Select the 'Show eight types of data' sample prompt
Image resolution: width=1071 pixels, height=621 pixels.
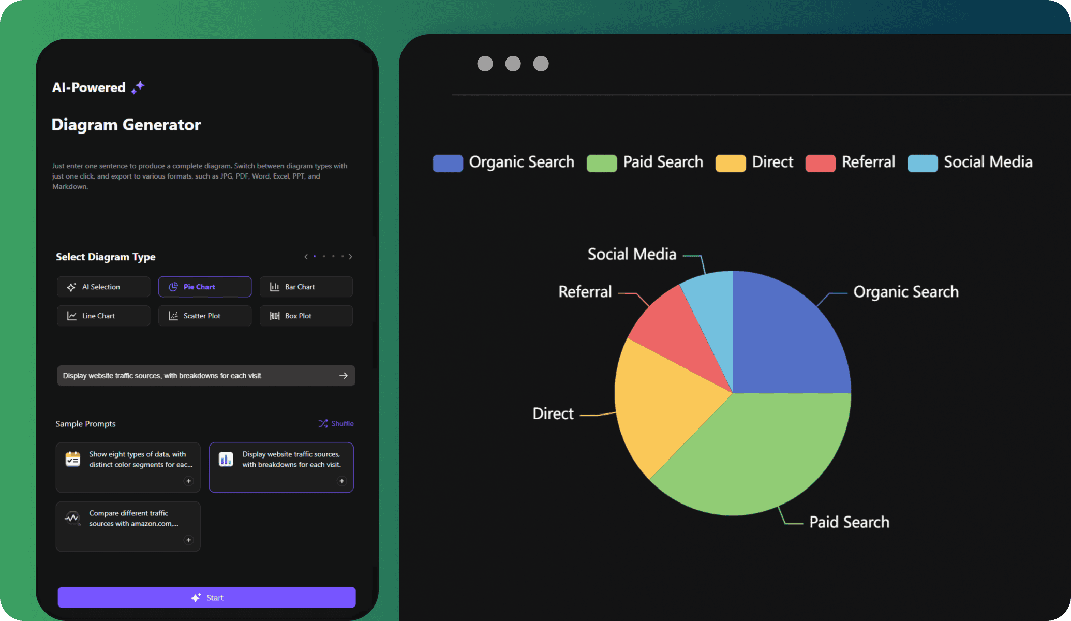click(128, 465)
